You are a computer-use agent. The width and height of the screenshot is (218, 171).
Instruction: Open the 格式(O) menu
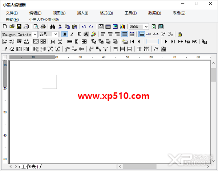tap(106, 13)
